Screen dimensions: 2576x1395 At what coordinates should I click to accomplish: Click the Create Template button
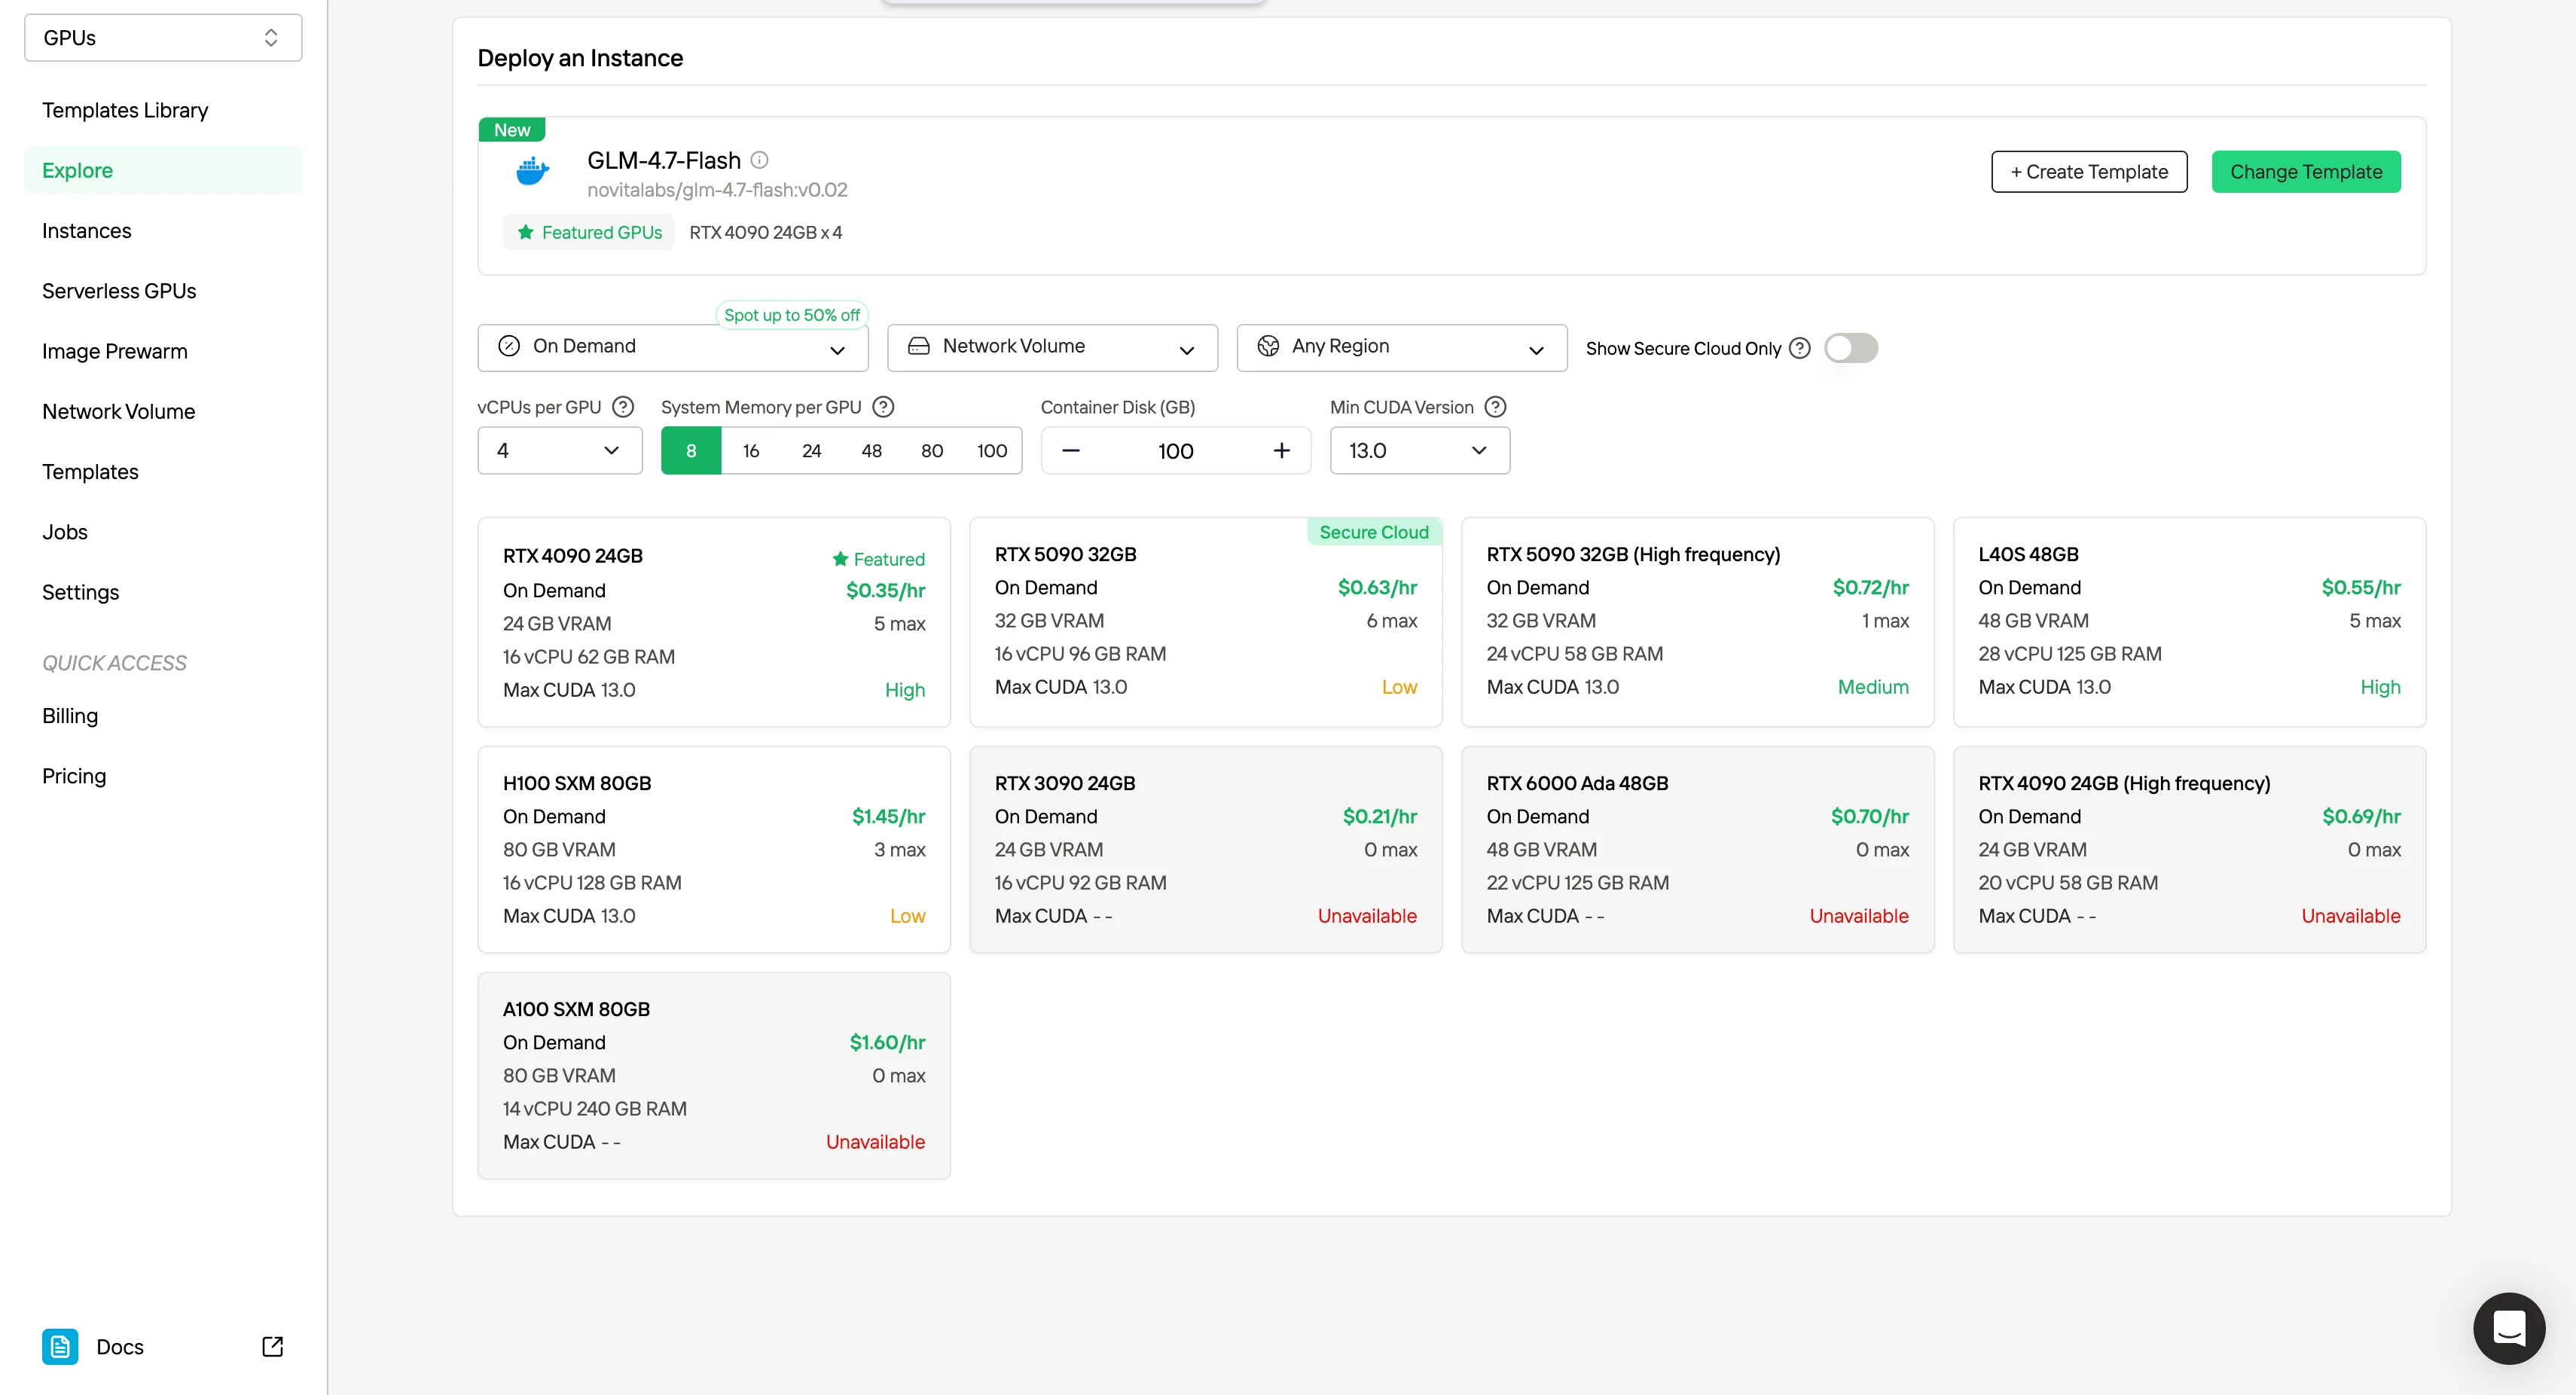pyautogui.click(x=2089, y=172)
